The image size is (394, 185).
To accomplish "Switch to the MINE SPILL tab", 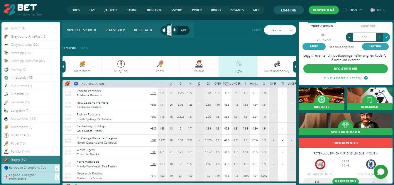I will point(369,26).
